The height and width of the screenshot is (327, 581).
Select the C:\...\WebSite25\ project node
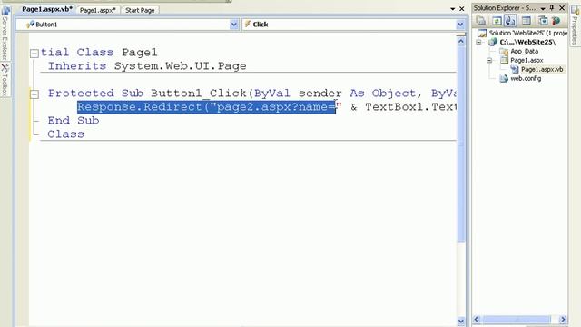(x=527, y=42)
